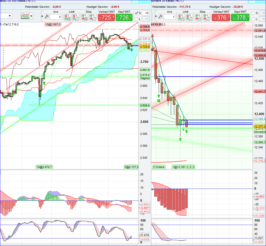
Task: Click the green X marker on Deutschland 30 chart
Action: [159, 101]
